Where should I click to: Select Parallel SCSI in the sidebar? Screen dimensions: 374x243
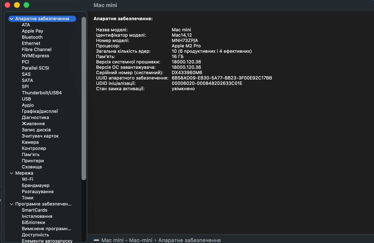(35, 68)
